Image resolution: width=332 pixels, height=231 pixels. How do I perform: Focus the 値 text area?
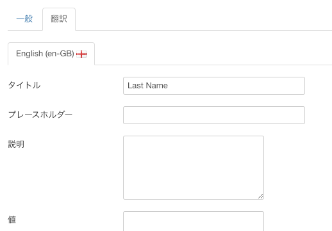(x=194, y=221)
